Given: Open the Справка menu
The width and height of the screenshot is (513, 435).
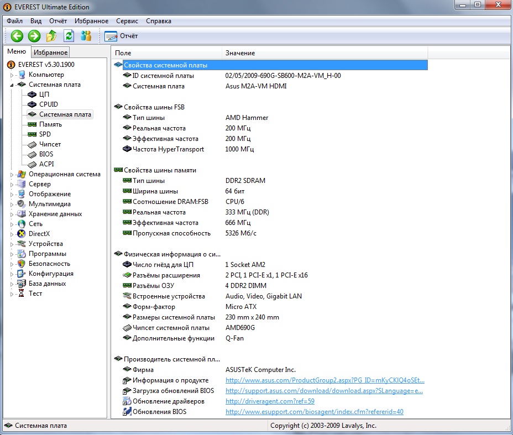Looking at the screenshot, I should [159, 21].
